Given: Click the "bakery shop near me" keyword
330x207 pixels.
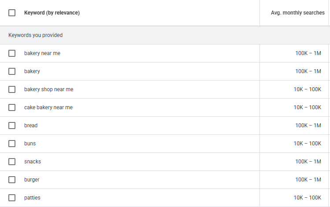Looking at the screenshot, I should tap(48, 89).
